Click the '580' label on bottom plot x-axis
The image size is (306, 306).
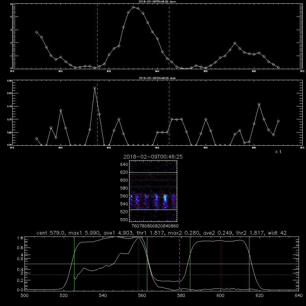click(181, 296)
